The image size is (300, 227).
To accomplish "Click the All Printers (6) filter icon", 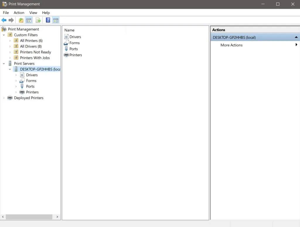I will 16,40.
